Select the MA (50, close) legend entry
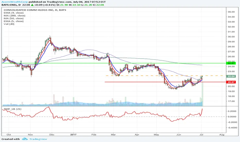 tap(14, 18)
